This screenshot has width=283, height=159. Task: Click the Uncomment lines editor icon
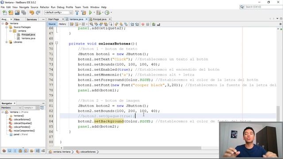(158, 24)
